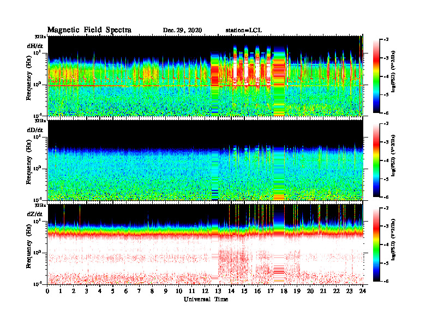Click hour tick label '13' on the time axis
The width and height of the screenshot is (432, 334).
[x=218, y=291]
